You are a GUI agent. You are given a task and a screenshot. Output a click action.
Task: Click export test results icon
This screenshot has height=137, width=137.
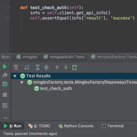pos(75,67)
